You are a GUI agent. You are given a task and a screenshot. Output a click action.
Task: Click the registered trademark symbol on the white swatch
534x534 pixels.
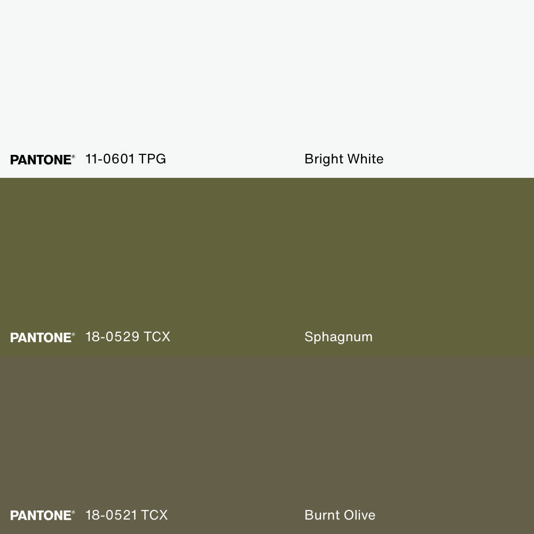click(x=73, y=156)
